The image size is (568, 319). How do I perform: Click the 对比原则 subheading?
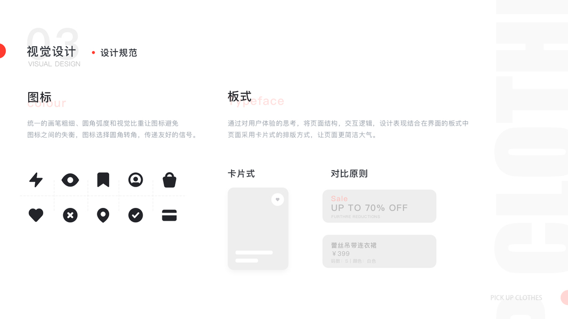[349, 174]
